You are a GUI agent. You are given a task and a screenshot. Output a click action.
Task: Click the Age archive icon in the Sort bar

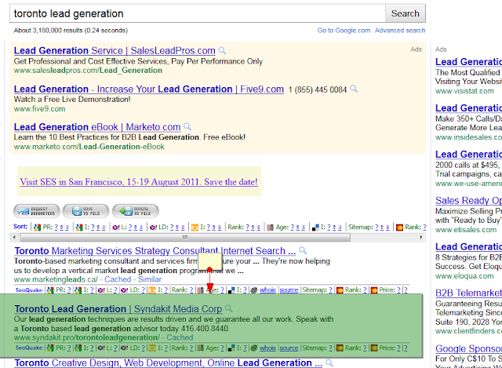click(270, 228)
